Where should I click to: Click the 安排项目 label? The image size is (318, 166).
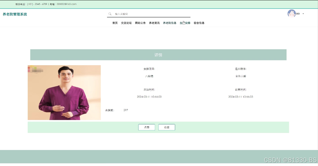tap(149, 69)
